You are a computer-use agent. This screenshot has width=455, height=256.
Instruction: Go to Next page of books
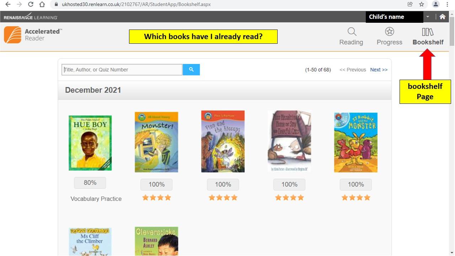coord(379,70)
